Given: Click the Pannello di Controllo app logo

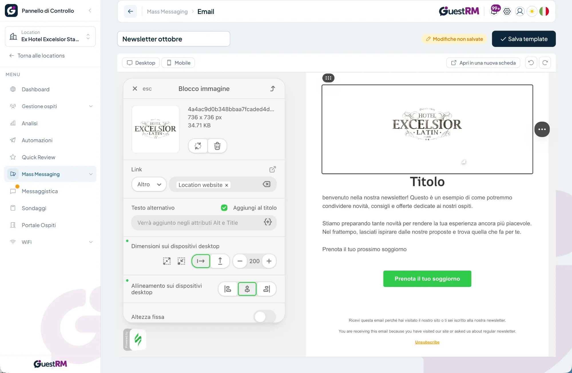Looking at the screenshot, I should coord(11,11).
